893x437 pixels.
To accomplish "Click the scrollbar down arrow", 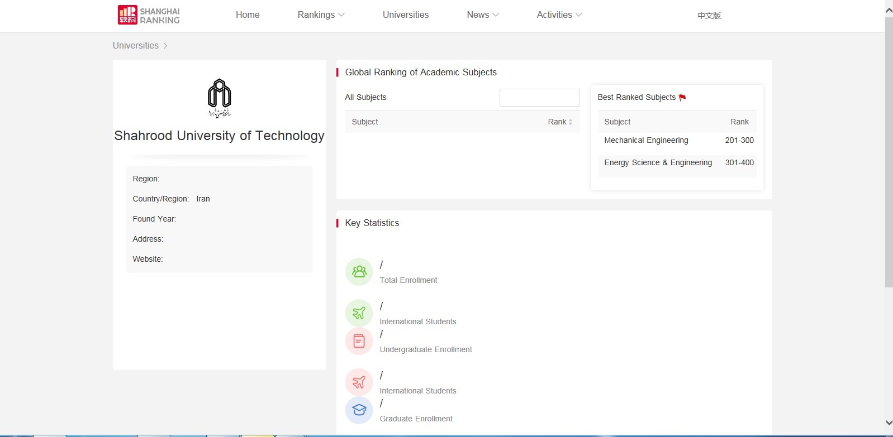I will coord(889,423).
